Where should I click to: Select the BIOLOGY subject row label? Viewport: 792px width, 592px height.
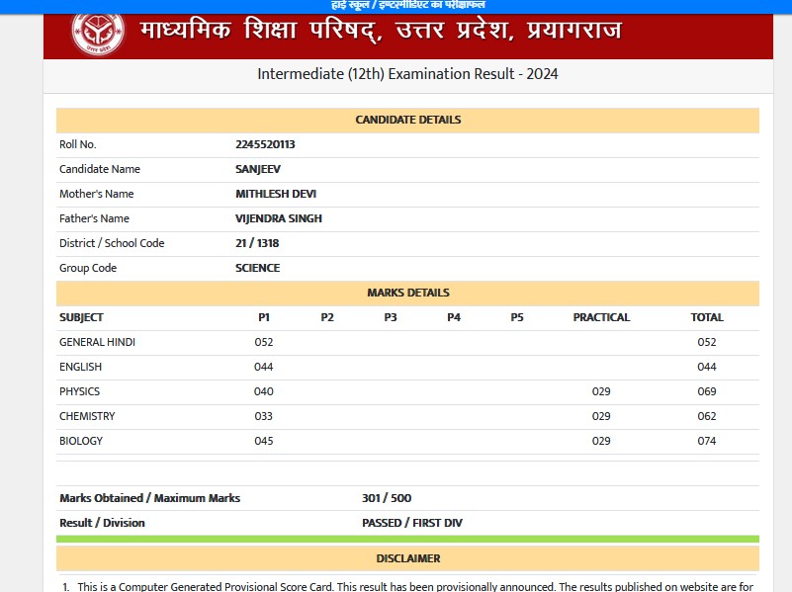81,441
